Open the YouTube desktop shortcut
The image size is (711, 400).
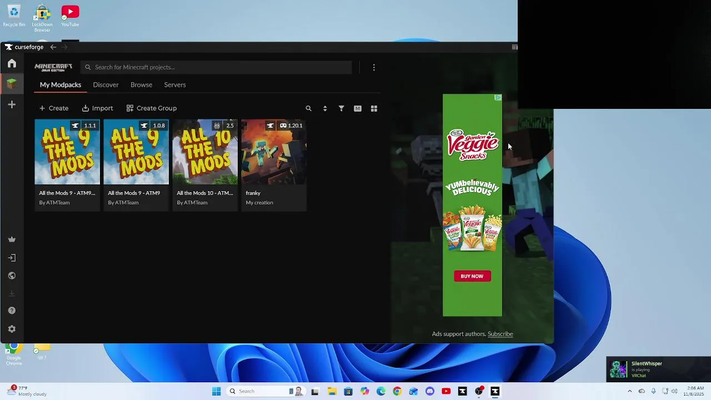coord(70,16)
